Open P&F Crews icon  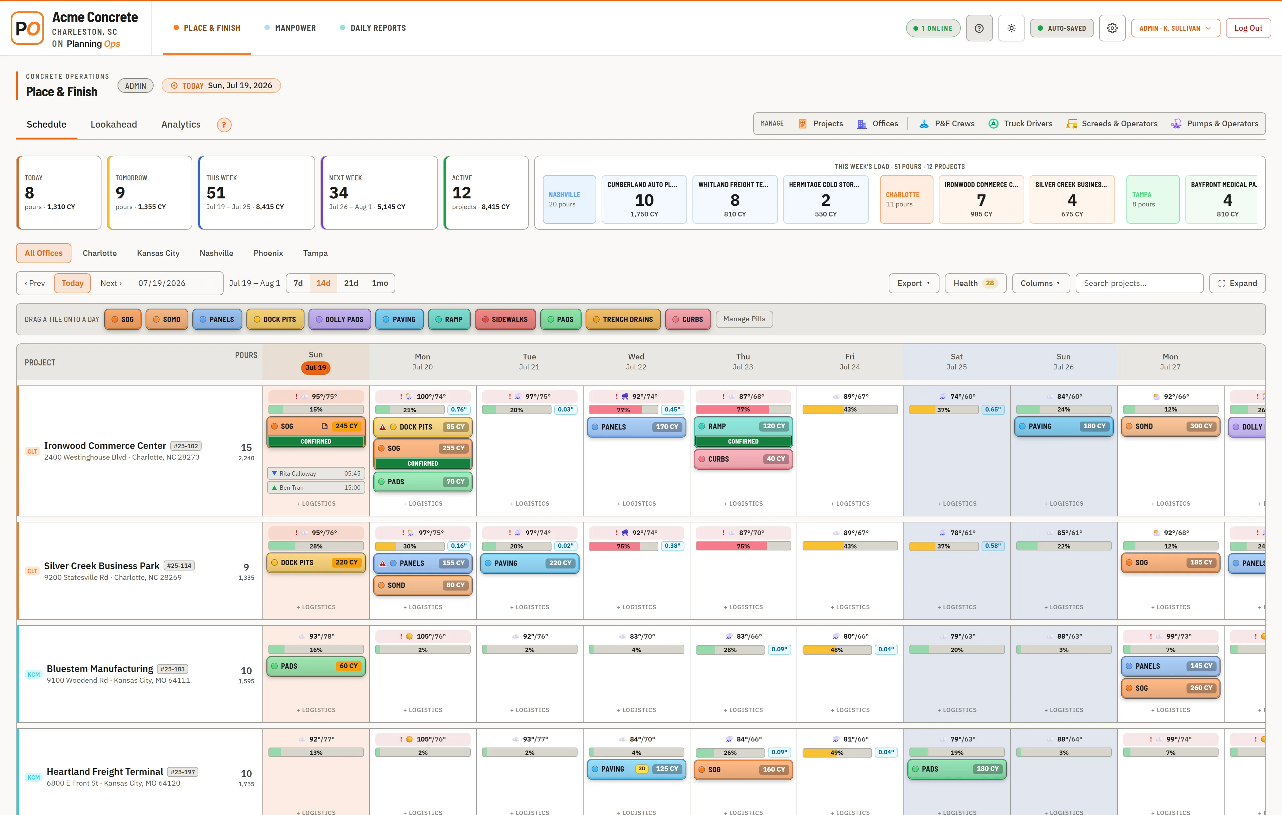[924, 124]
